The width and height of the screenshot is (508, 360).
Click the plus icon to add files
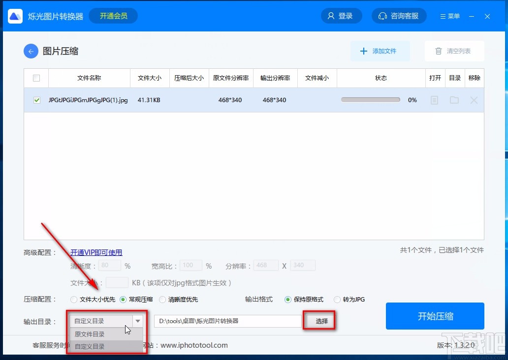[x=364, y=51]
